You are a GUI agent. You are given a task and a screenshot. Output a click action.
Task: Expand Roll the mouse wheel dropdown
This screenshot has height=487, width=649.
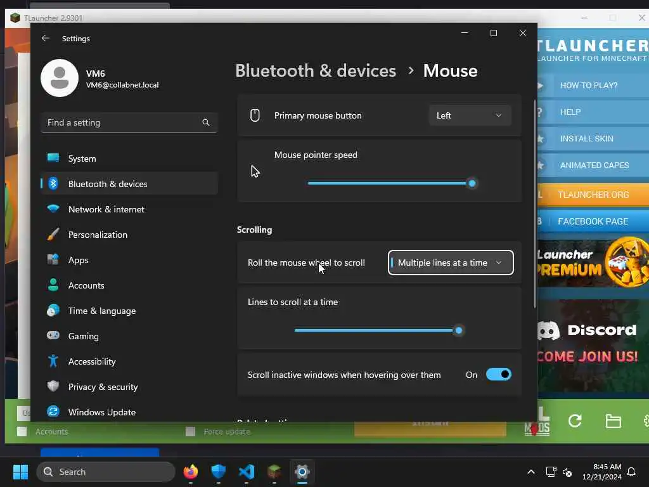pos(451,263)
